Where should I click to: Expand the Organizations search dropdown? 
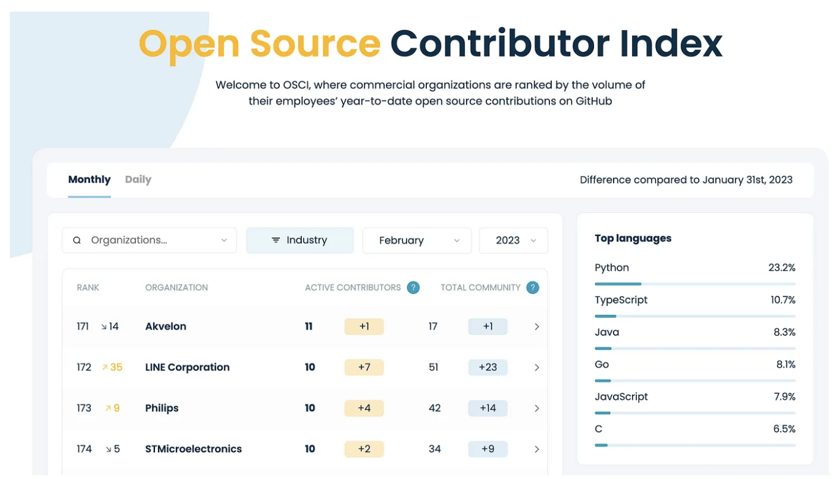click(224, 241)
